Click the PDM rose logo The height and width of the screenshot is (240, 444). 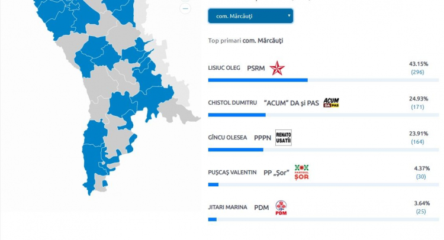(x=281, y=207)
